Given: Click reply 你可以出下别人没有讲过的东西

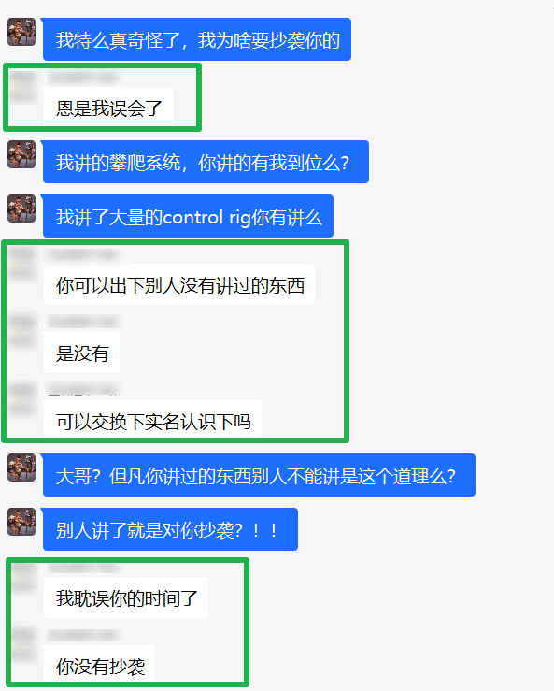Looking at the screenshot, I should tap(179, 284).
